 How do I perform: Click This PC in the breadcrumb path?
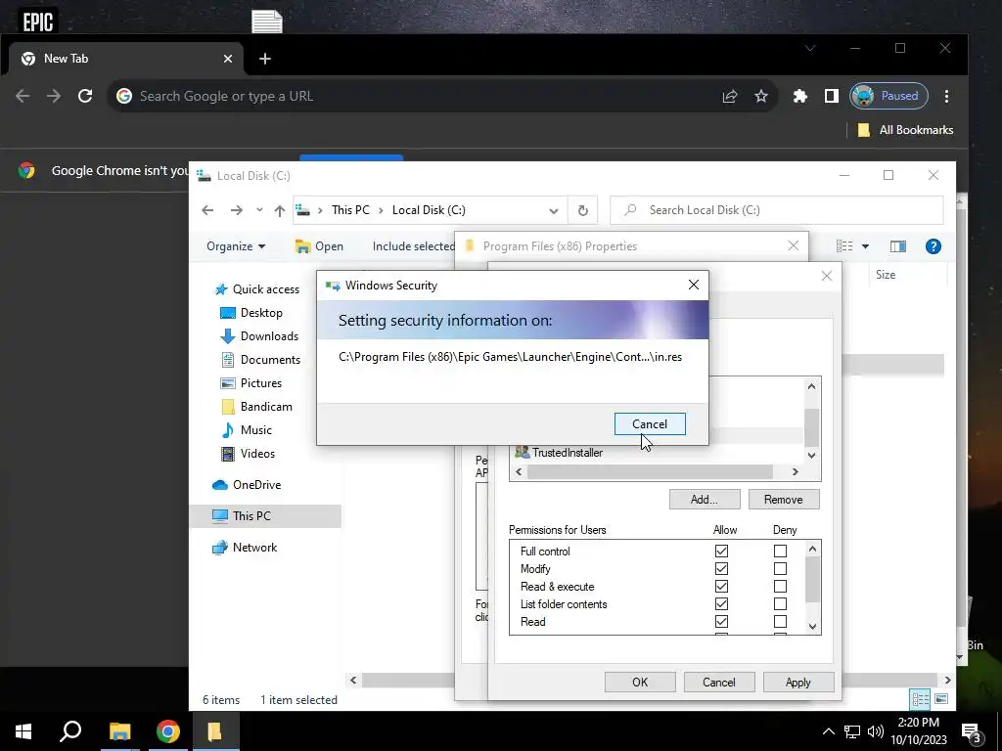click(350, 210)
